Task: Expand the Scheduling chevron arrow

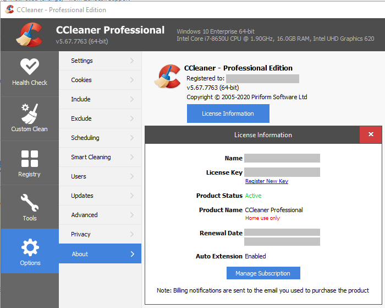Action: coord(132,138)
